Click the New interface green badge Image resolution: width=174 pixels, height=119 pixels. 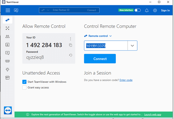tap(126, 10)
